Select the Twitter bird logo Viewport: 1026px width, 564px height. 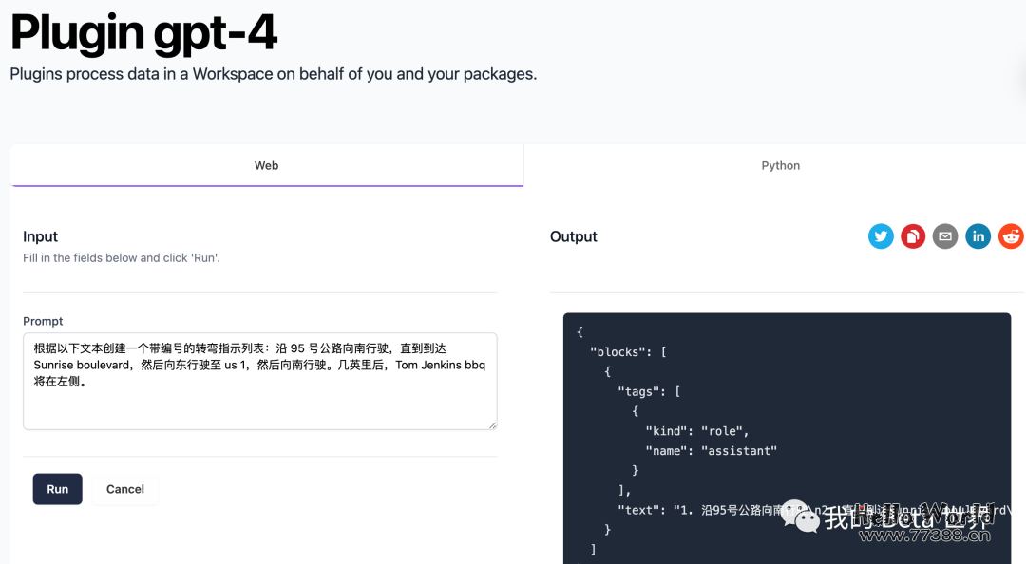click(x=881, y=235)
